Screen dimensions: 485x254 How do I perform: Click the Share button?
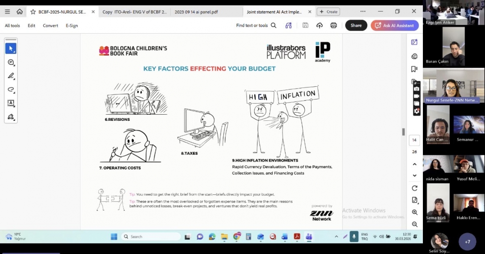[356, 25]
